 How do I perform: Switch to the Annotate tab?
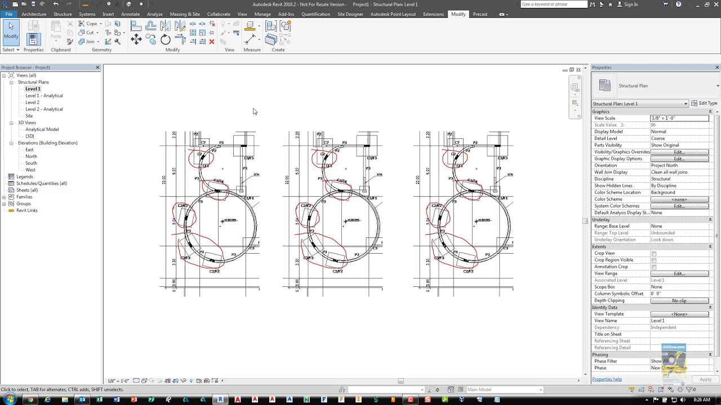pyautogui.click(x=130, y=14)
